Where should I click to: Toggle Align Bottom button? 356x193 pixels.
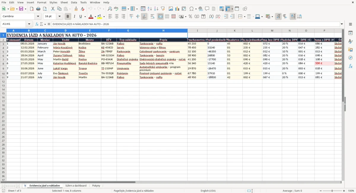144,17
